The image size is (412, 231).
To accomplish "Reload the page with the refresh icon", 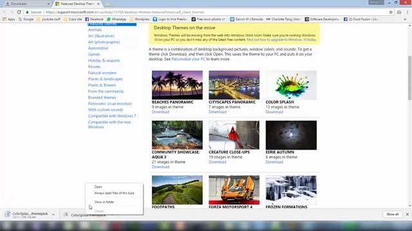I will [19, 12].
